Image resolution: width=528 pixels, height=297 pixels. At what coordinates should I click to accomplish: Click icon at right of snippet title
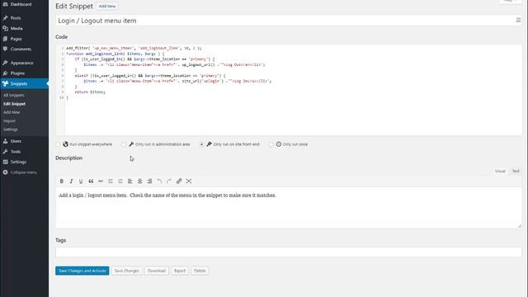518,20
